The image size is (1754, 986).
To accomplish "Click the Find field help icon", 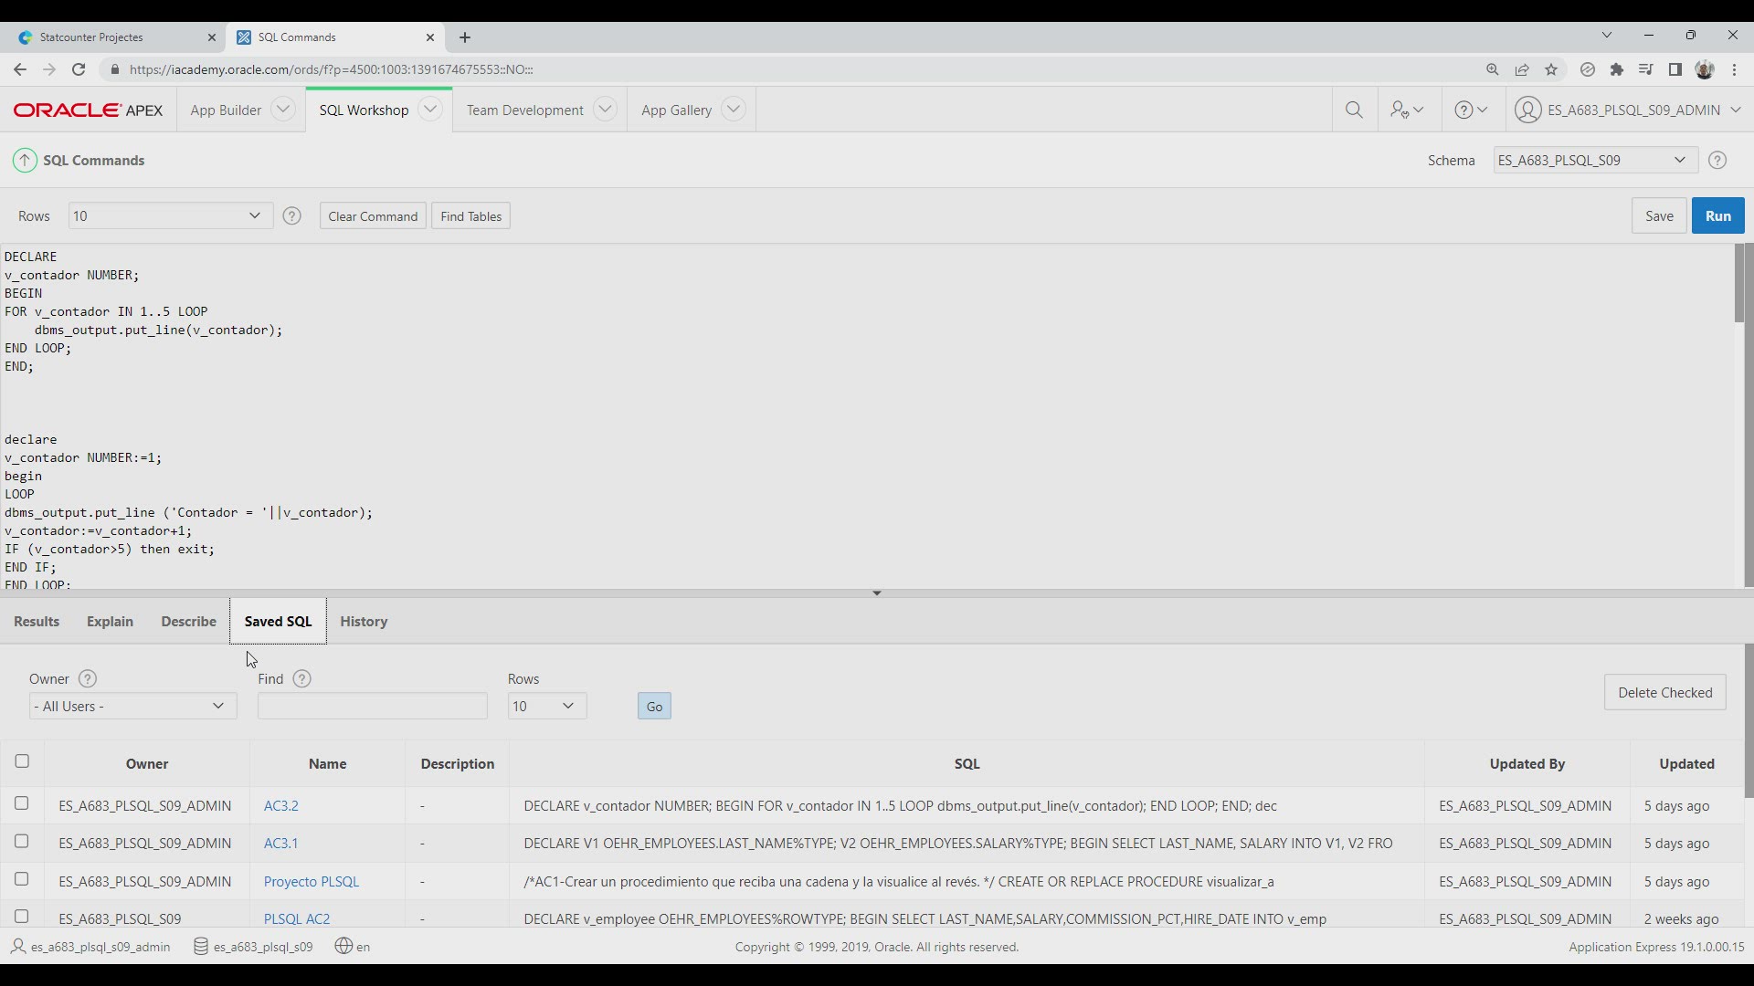I will click(x=302, y=679).
